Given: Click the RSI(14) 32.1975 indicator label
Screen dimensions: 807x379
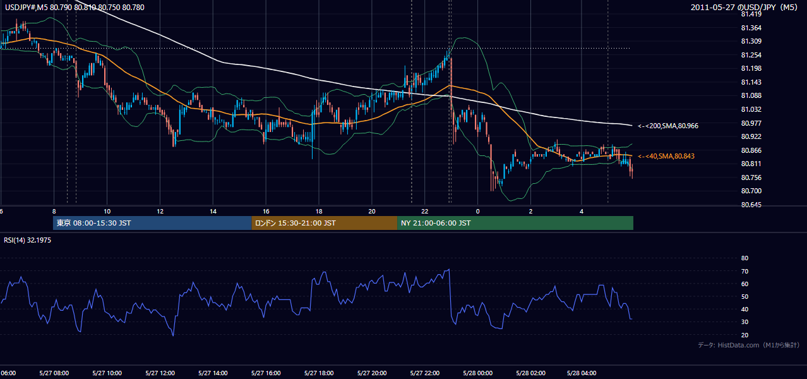Looking at the screenshot, I should pos(28,240).
